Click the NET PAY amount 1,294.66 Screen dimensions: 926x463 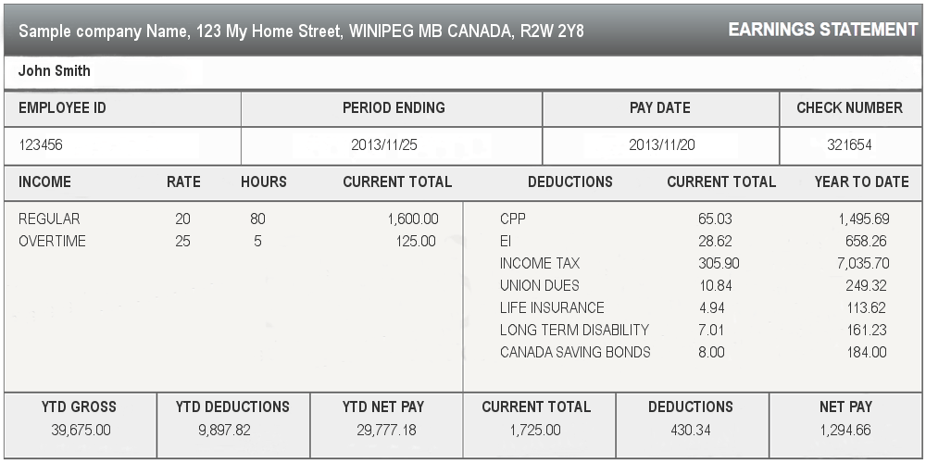pos(845,430)
